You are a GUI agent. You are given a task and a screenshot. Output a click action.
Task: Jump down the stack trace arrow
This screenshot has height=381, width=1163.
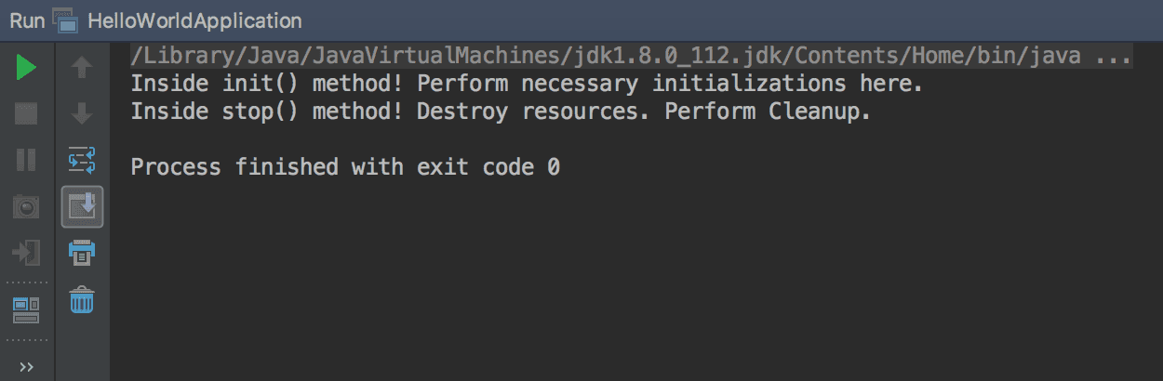coord(83,114)
